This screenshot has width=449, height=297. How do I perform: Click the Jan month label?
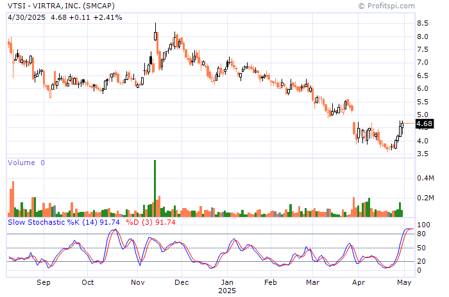(x=227, y=282)
